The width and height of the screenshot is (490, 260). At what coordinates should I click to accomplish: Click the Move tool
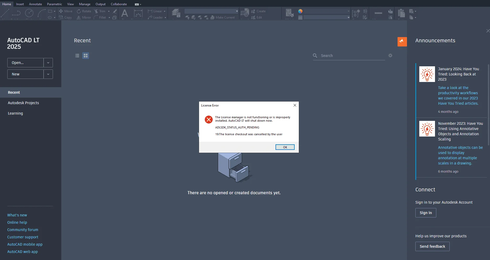pyautogui.click(x=65, y=11)
